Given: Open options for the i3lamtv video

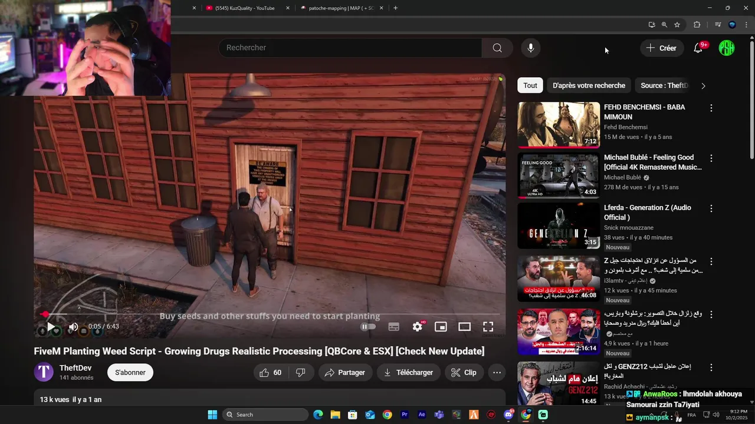Looking at the screenshot, I should pyautogui.click(x=711, y=261).
